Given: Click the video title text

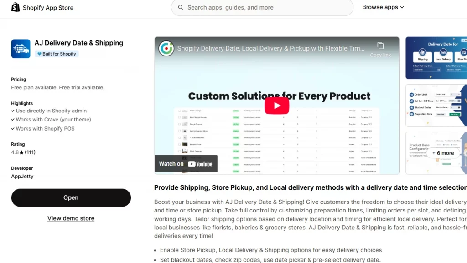Looking at the screenshot, I should (x=270, y=48).
